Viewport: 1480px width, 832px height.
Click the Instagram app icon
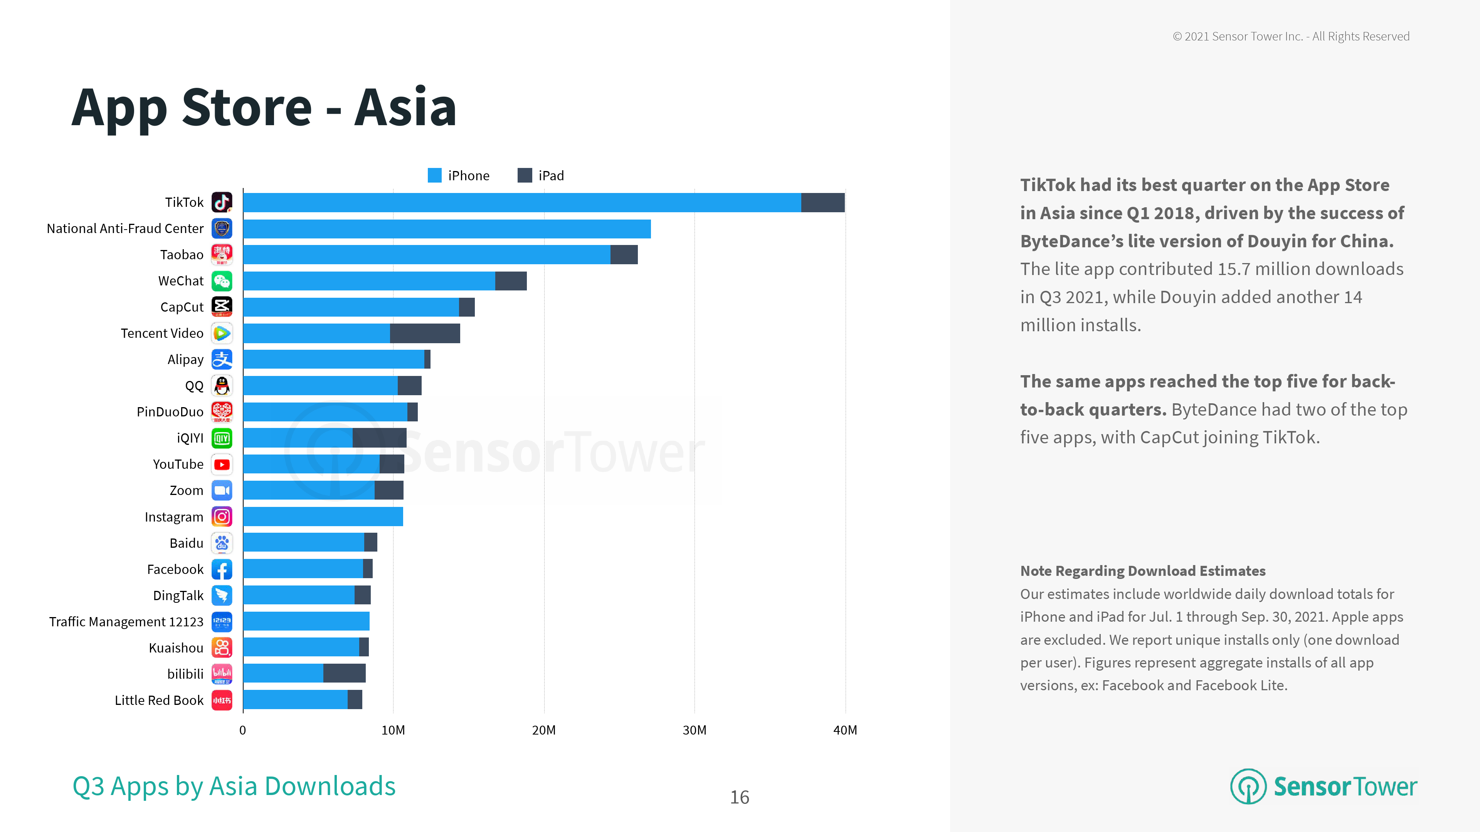[222, 517]
